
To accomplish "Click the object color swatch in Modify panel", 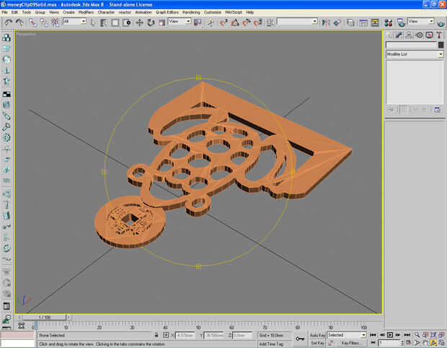I will (441, 45).
